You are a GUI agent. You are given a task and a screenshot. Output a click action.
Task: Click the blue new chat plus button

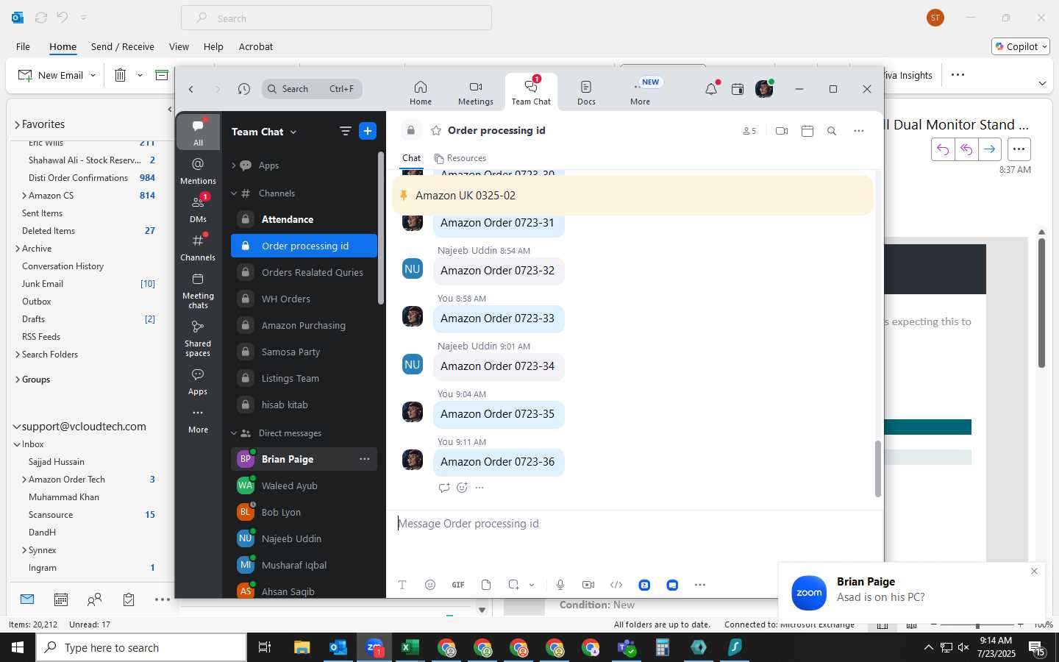click(368, 131)
